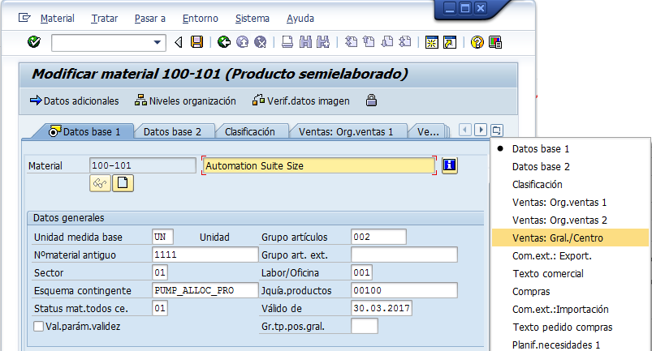Click the Válido de date field
The height and width of the screenshot is (351, 652).
point(382,308)
